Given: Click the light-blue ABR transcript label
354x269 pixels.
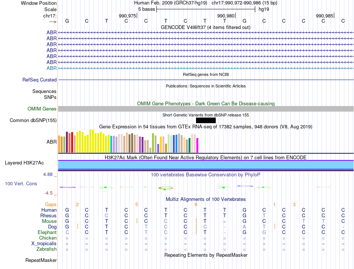Looking at the screenshot, I should point(51,68).
